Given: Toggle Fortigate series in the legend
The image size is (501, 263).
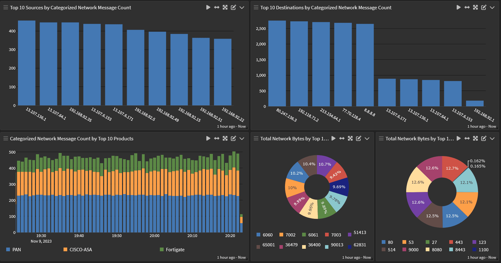Looking at the screenshot, I should tap(172, 249).
